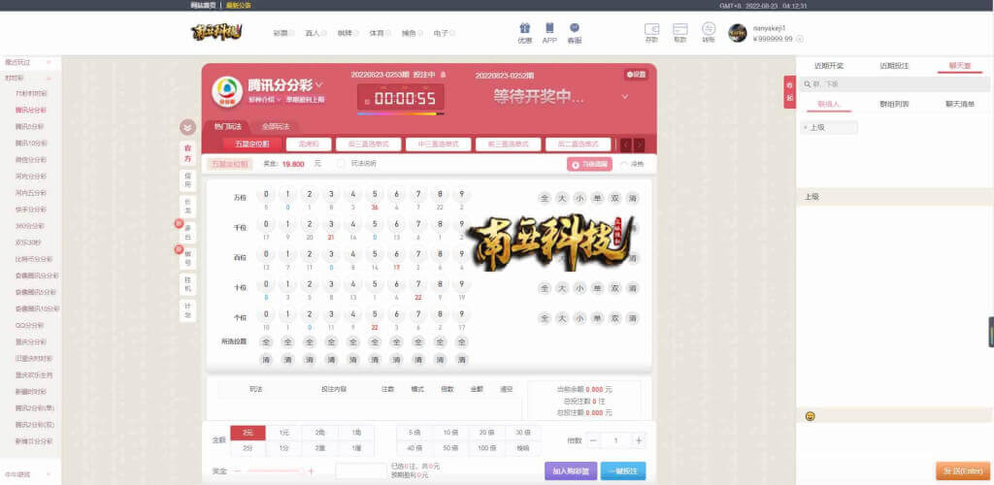Open 近期开奖 tab
994x485 pixels.
(829, 66)
